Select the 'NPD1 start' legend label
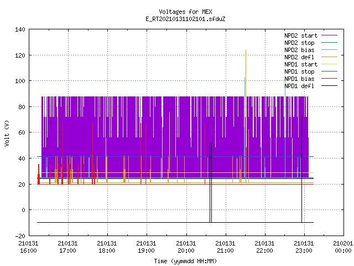 coord(301,64)
